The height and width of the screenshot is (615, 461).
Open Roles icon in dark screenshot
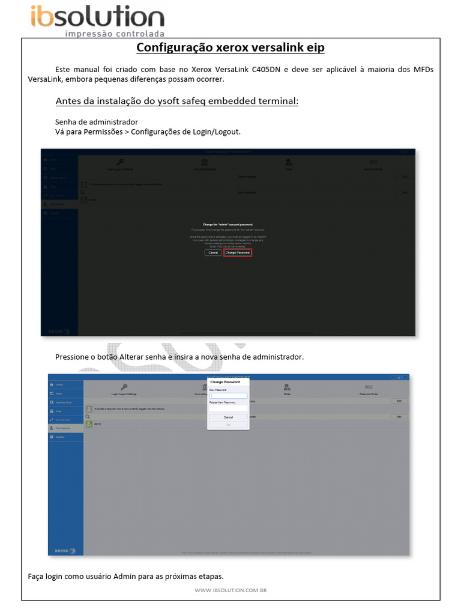pos(289,162)
